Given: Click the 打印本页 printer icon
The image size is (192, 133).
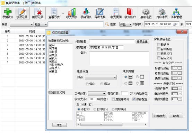Looking at the screenshot, I should [162, 12].
